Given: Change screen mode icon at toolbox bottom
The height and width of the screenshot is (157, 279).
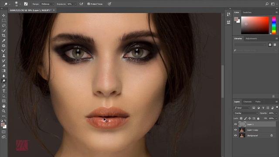Looking at the screenshot, I should click(x=3, y=137).
